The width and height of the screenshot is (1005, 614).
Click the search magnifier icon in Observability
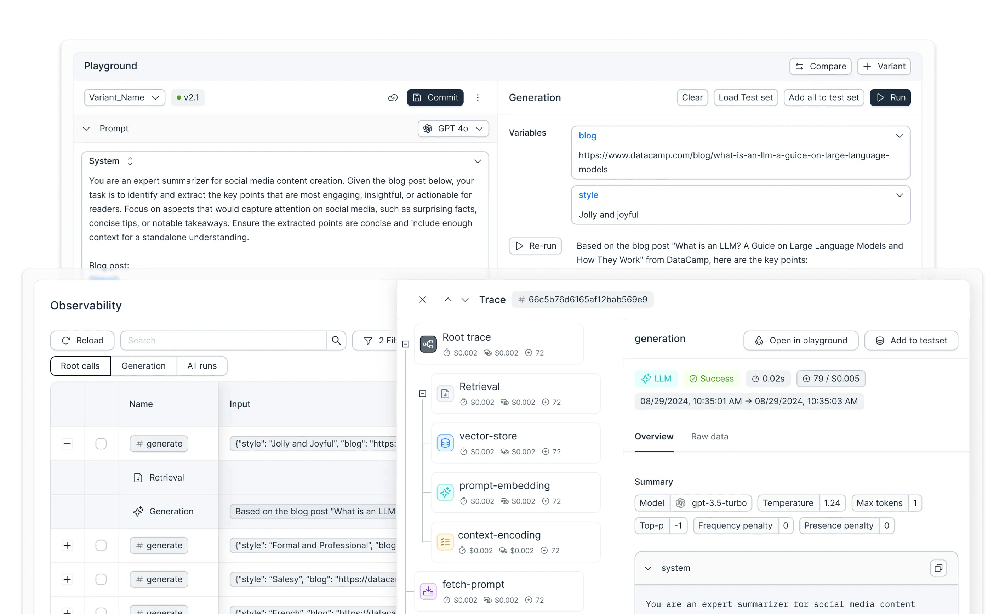point(336,340)
